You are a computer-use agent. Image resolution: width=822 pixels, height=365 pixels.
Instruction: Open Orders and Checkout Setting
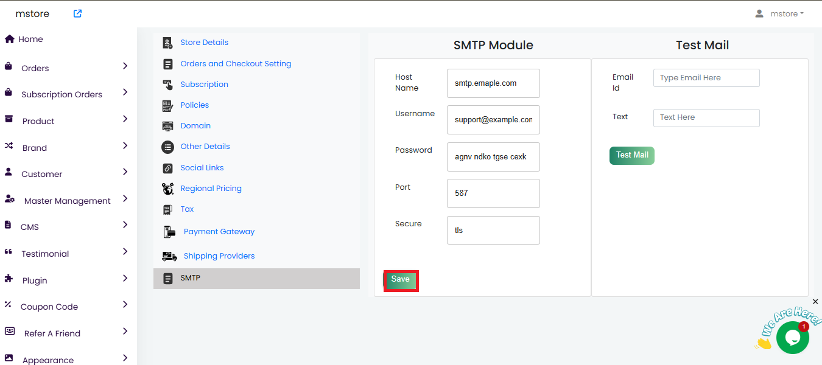[x=236, y=64]
